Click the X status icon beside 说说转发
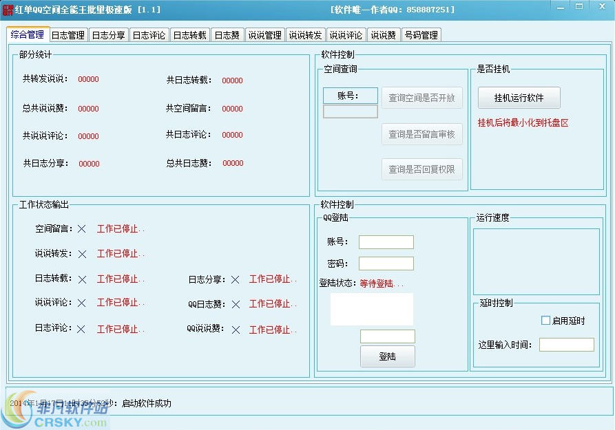The width and height of the screenshot is (615, 430). [x=82, y=255]
